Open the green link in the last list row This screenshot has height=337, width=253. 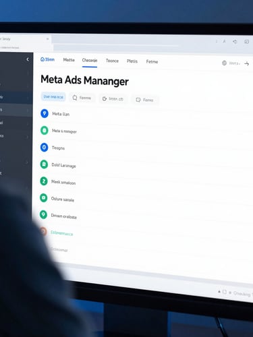coord(61,233)
